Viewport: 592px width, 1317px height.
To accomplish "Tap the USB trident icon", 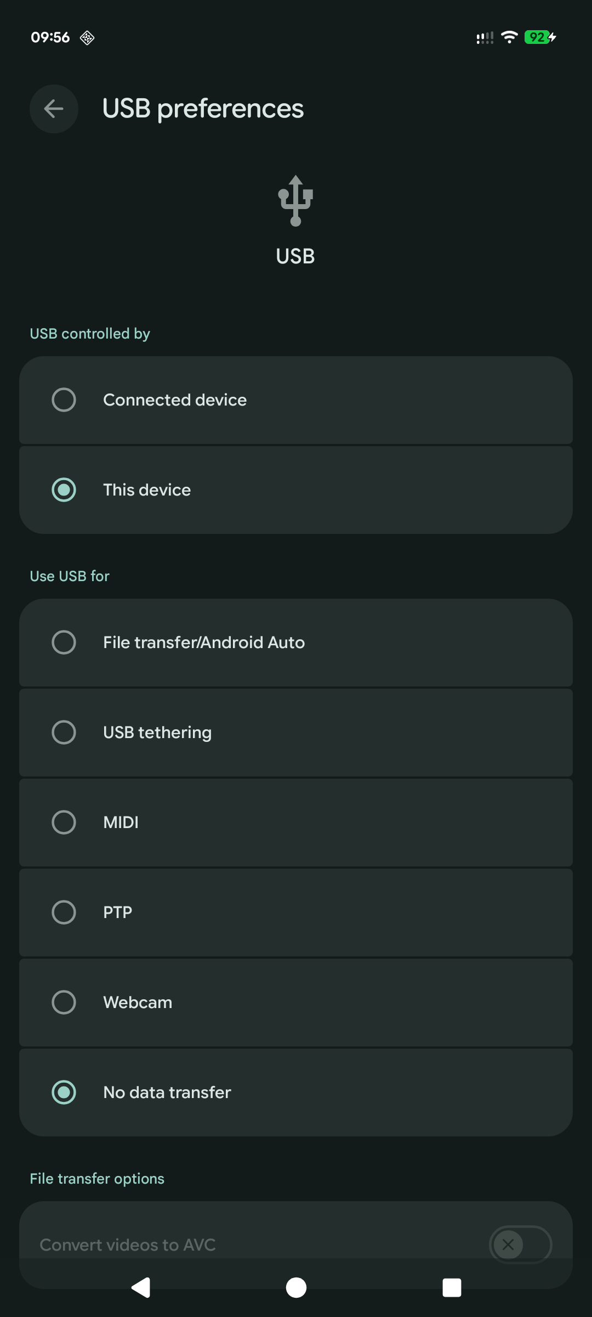I will [295, 201].
